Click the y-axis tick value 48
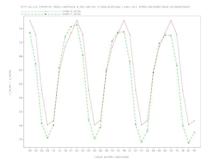Screen dimensions: 212x164 pyautogui.click(x=20, y=126)
